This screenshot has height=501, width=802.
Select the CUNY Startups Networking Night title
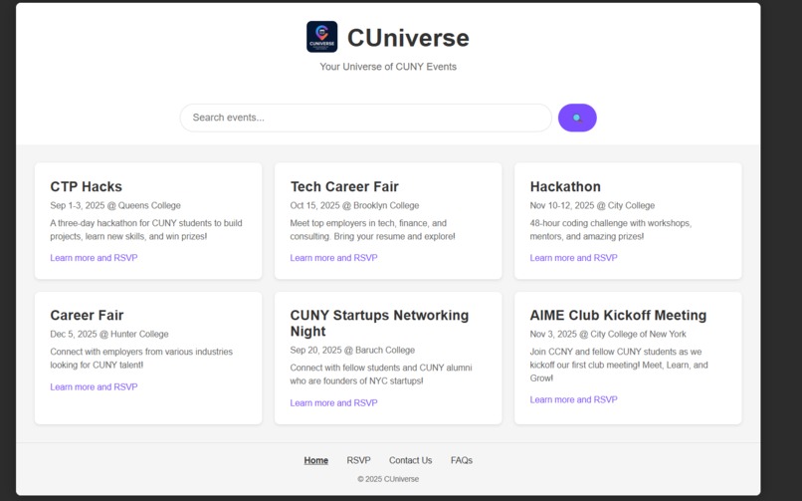click(x=379, y=324)
